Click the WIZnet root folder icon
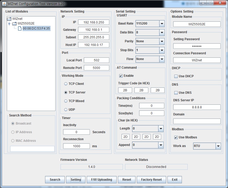Screen dimensions: 228x188 click(9, 19)
